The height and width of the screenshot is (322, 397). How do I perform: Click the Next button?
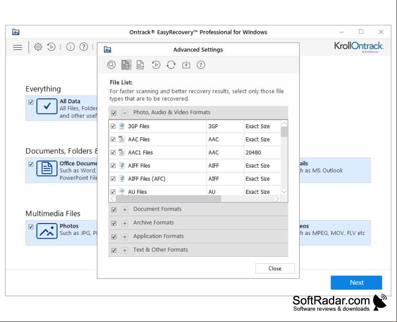tap(356, 283)
